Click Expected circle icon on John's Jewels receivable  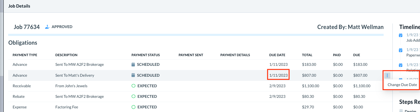(x=133, y=86)
